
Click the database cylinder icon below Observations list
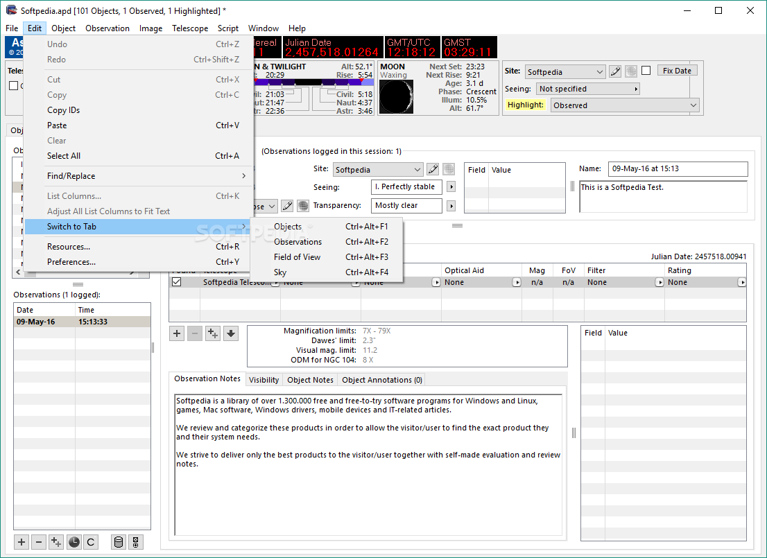tap(118, 542)
